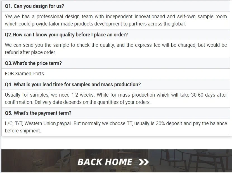Screen dimensions: 232x173
Task: Select the Q1 Can you design for us heading
Action: [x=34, y=6]
